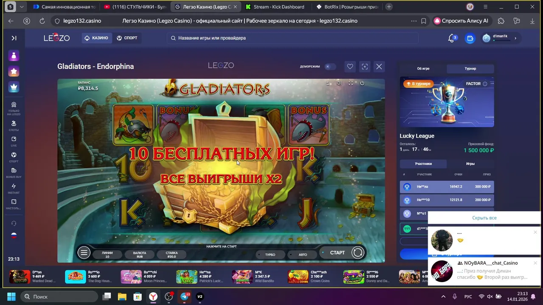Change the Ставка ₽20.0 bet

pos(172,255)
